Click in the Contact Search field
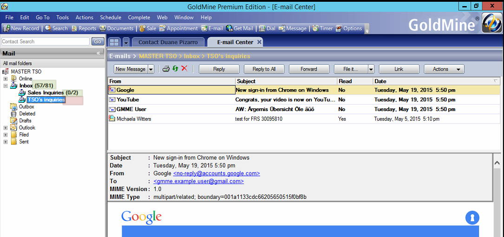Screen dimensions: 504x237 [x=45, y=41]
